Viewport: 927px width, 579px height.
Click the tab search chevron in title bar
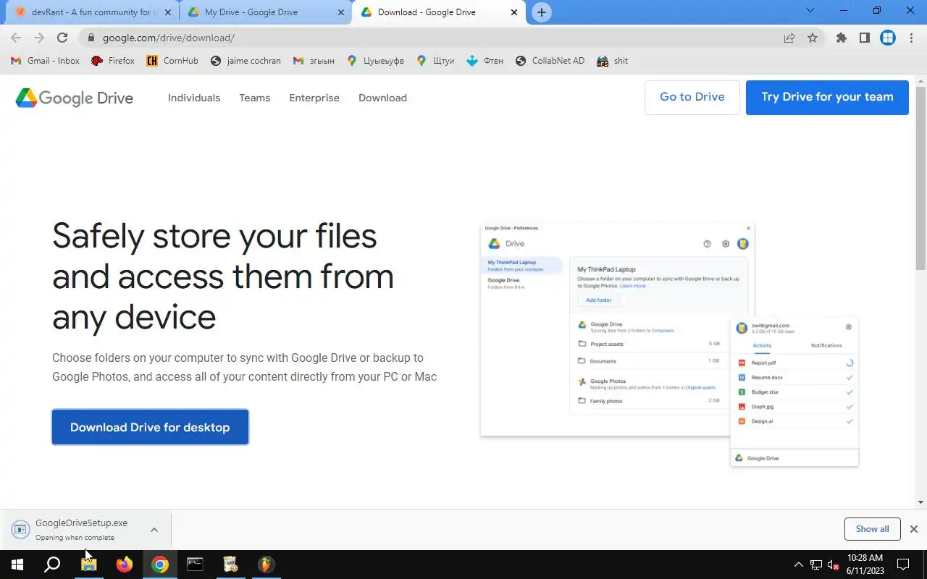pyautogui.click(x=810, y=11)
